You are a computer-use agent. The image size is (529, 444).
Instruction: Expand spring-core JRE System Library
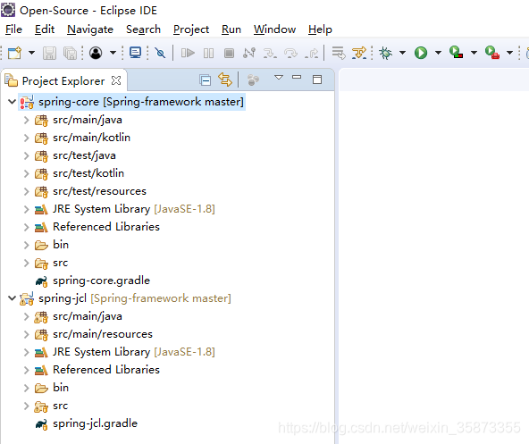coord(27,209)
